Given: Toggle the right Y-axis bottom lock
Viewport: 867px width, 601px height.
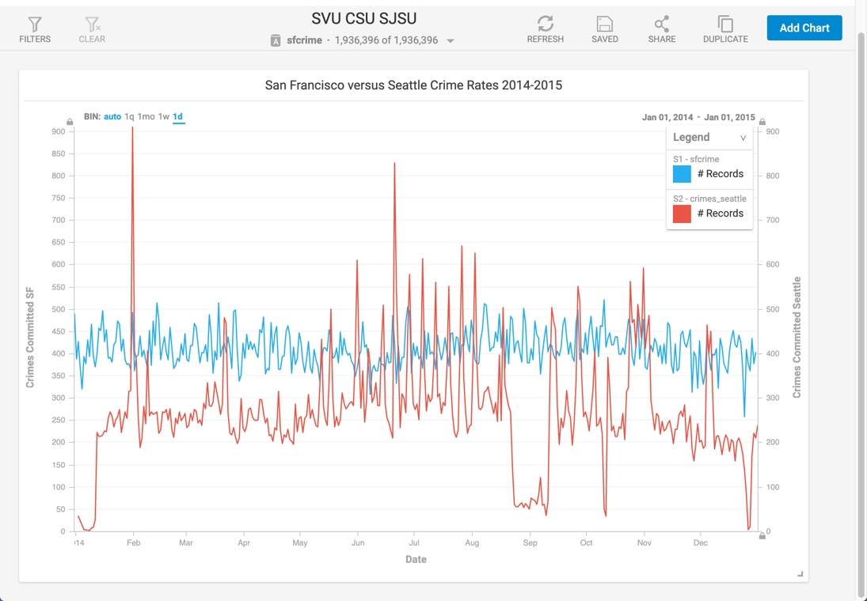Looking at the screenshot, I should tap(762, 536).
